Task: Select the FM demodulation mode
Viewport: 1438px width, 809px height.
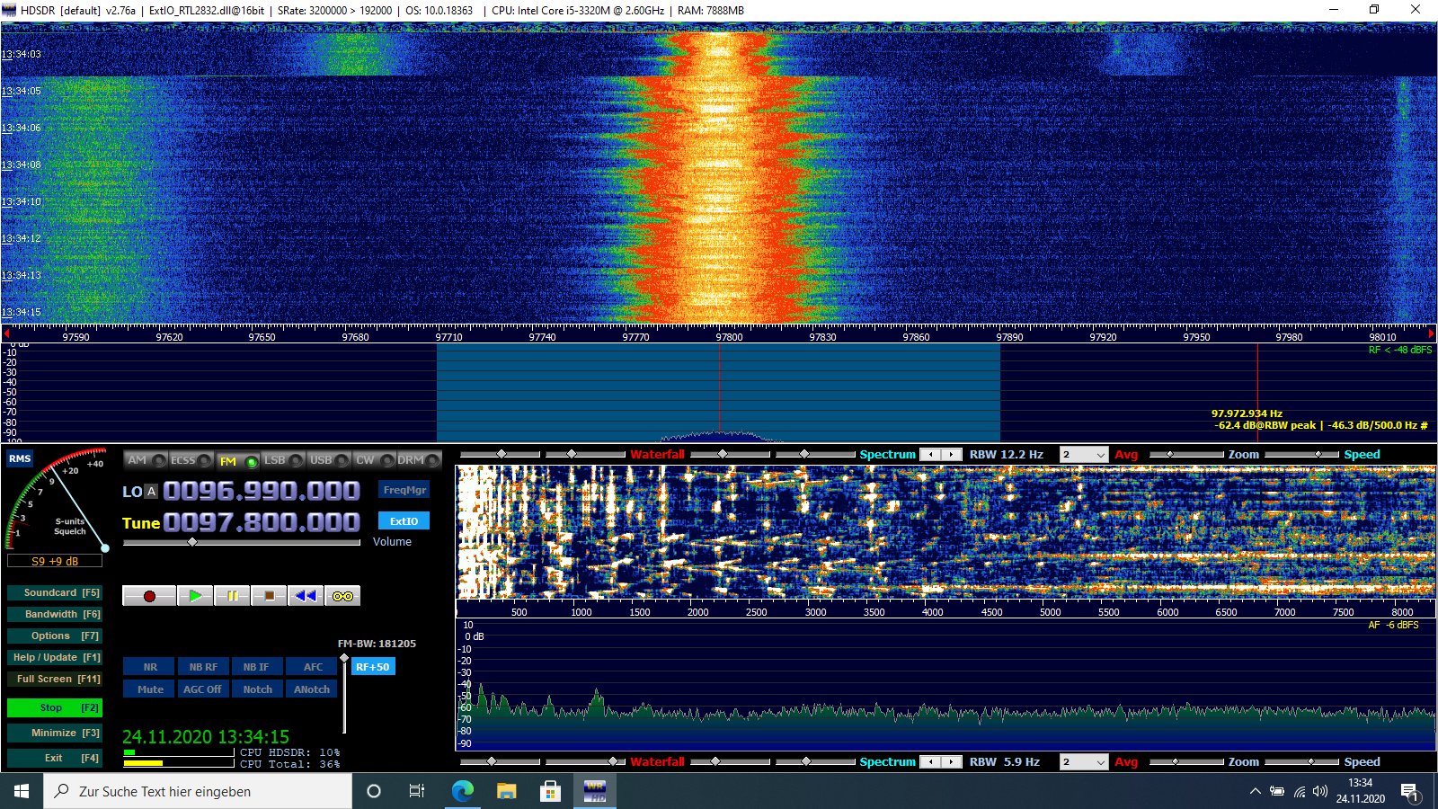Action: pos(238,461)
